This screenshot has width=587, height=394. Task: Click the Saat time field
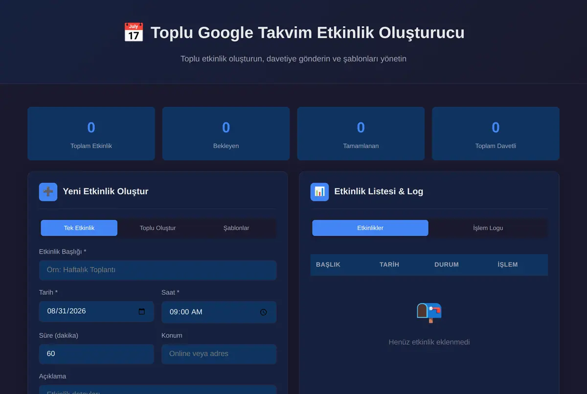click(219, 312)
